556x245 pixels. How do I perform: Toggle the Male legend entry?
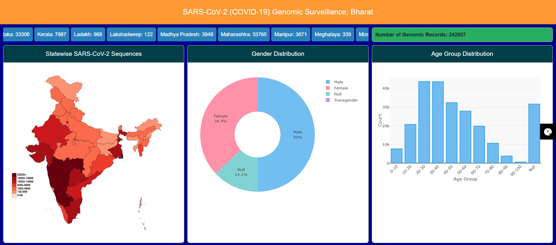(338, 82)
